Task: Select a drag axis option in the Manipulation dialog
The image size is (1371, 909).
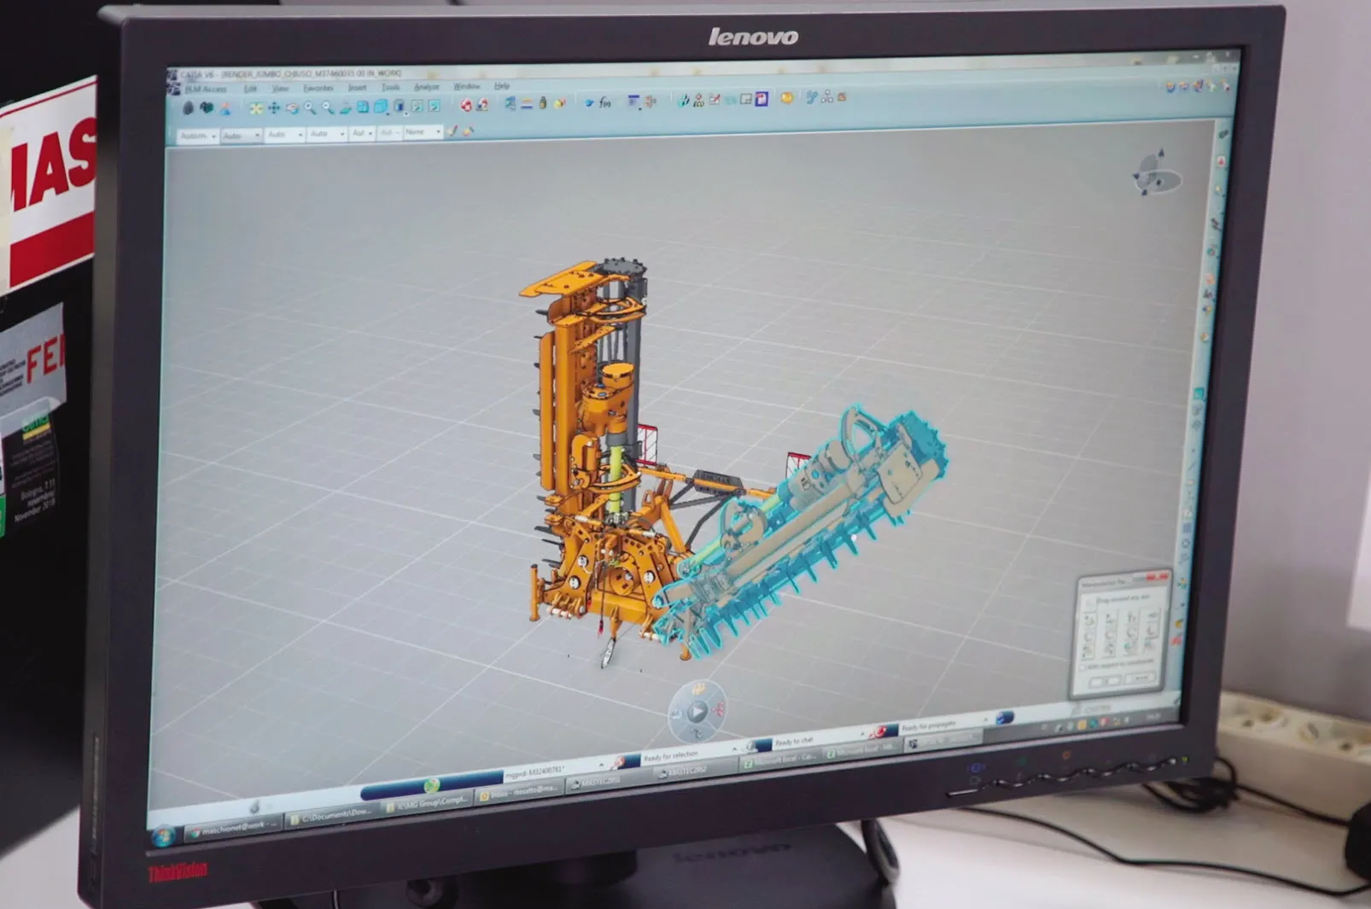Action: point(1089,619)
